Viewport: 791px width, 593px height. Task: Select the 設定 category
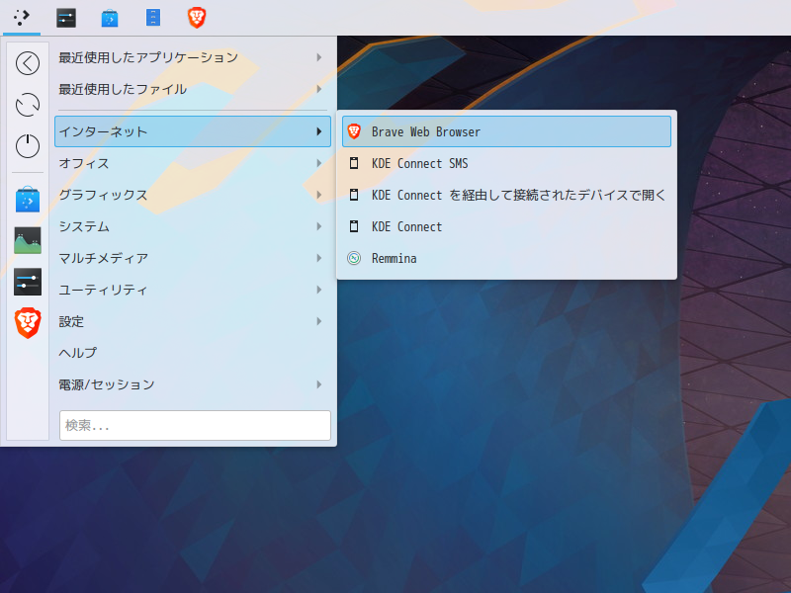coord(192,321)
